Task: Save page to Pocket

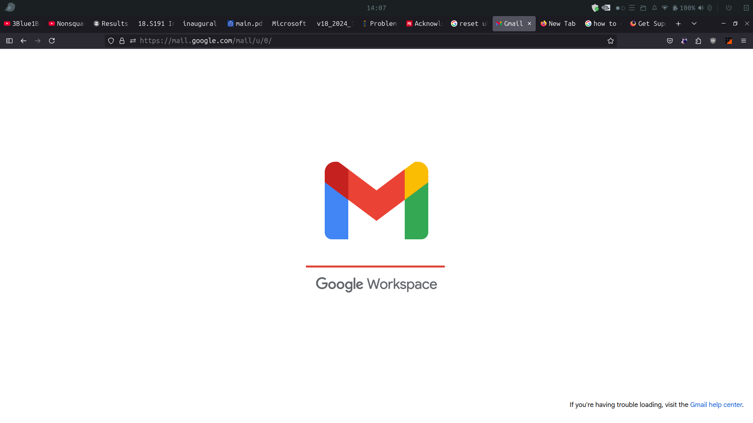Action: click(670, 41)
